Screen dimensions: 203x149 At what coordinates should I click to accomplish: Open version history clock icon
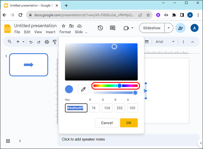click(100, 28)
